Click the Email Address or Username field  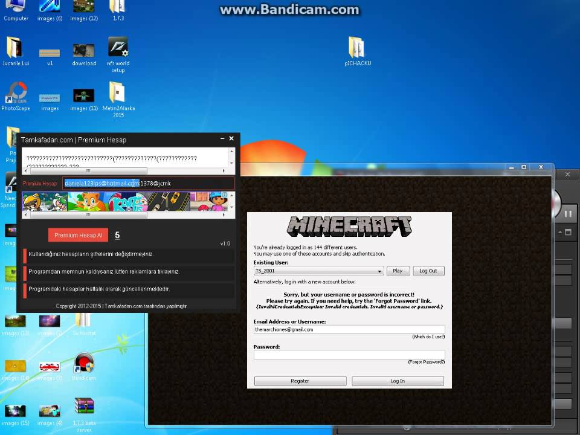point(349,330)
